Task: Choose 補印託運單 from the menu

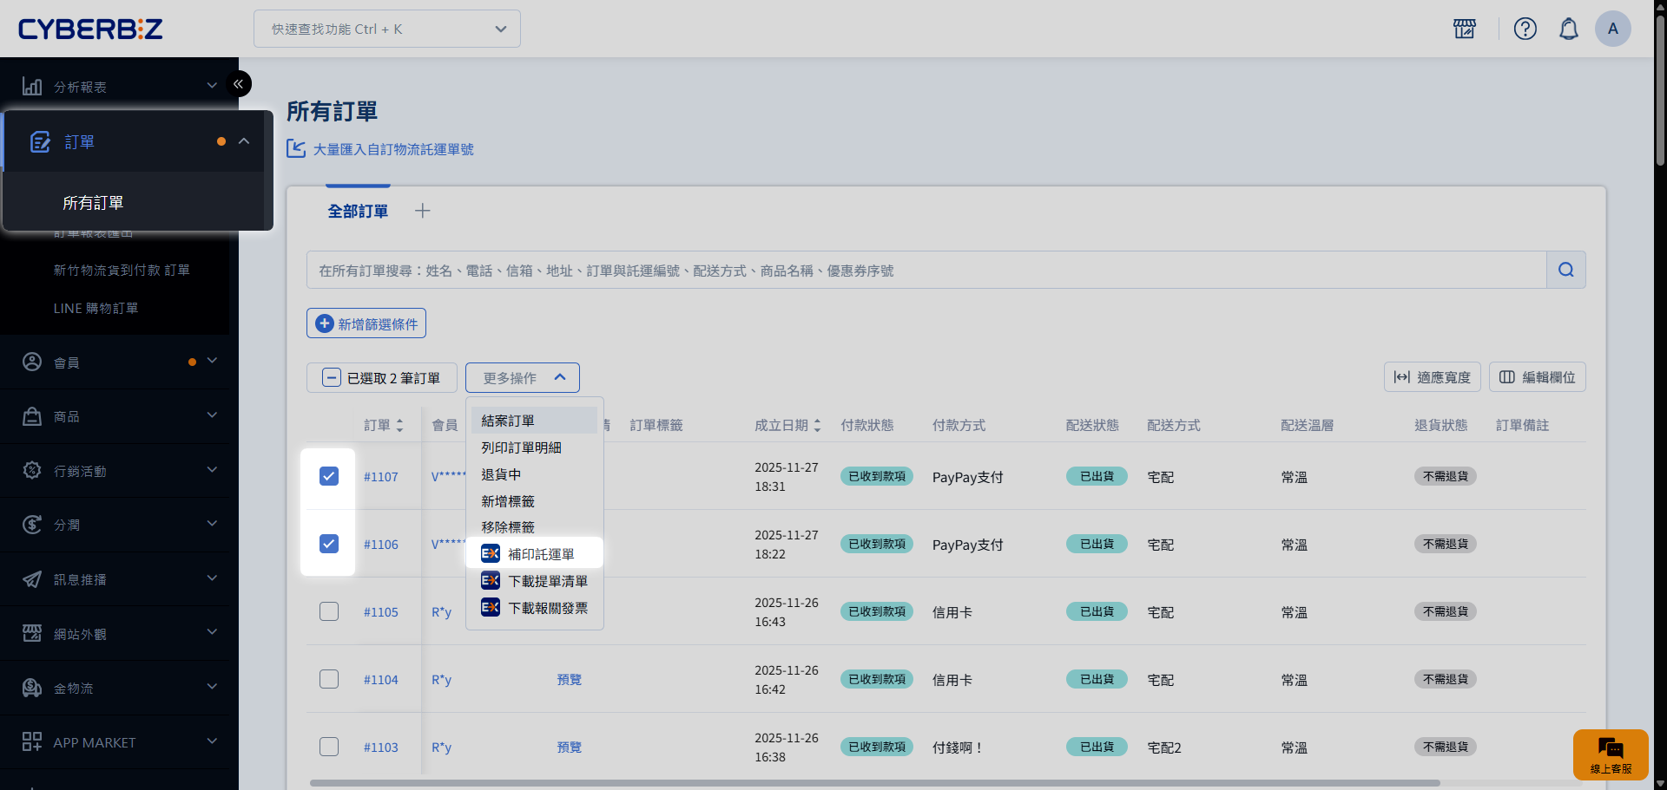Action: pos(540,554)
